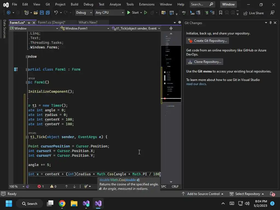Toggle a bookmark with the bookmark icon
The height and width of the screenshot is (210, 280).
click(x=221, y=13)
